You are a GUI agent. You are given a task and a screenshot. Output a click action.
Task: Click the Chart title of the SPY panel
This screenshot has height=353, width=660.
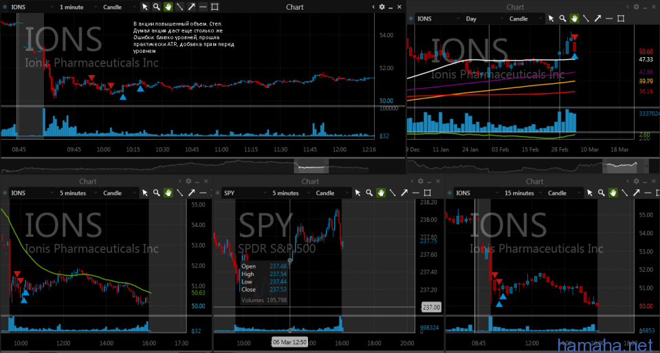click(310, 181)
